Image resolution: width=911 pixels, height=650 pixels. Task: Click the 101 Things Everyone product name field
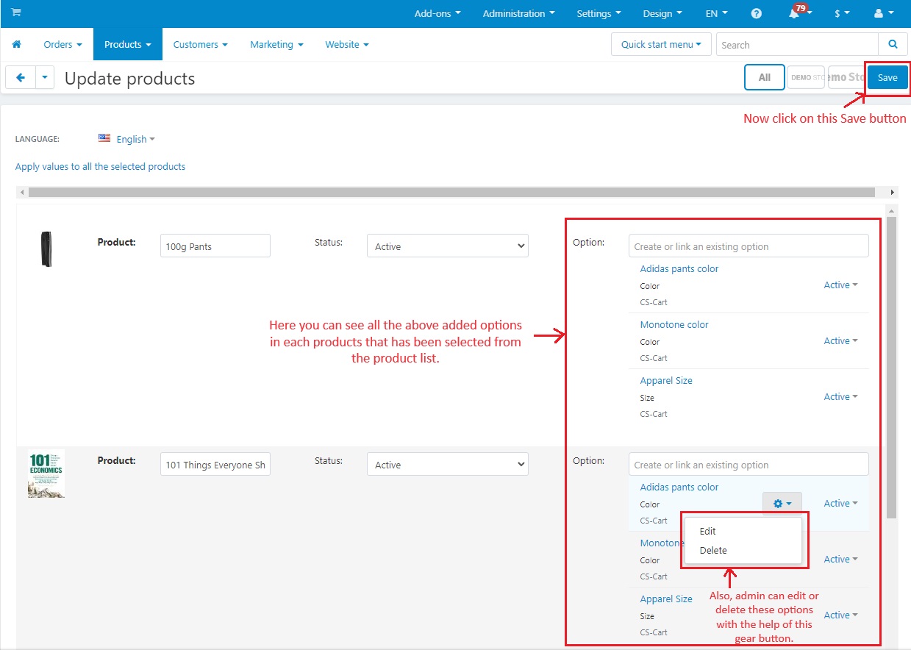215,464
